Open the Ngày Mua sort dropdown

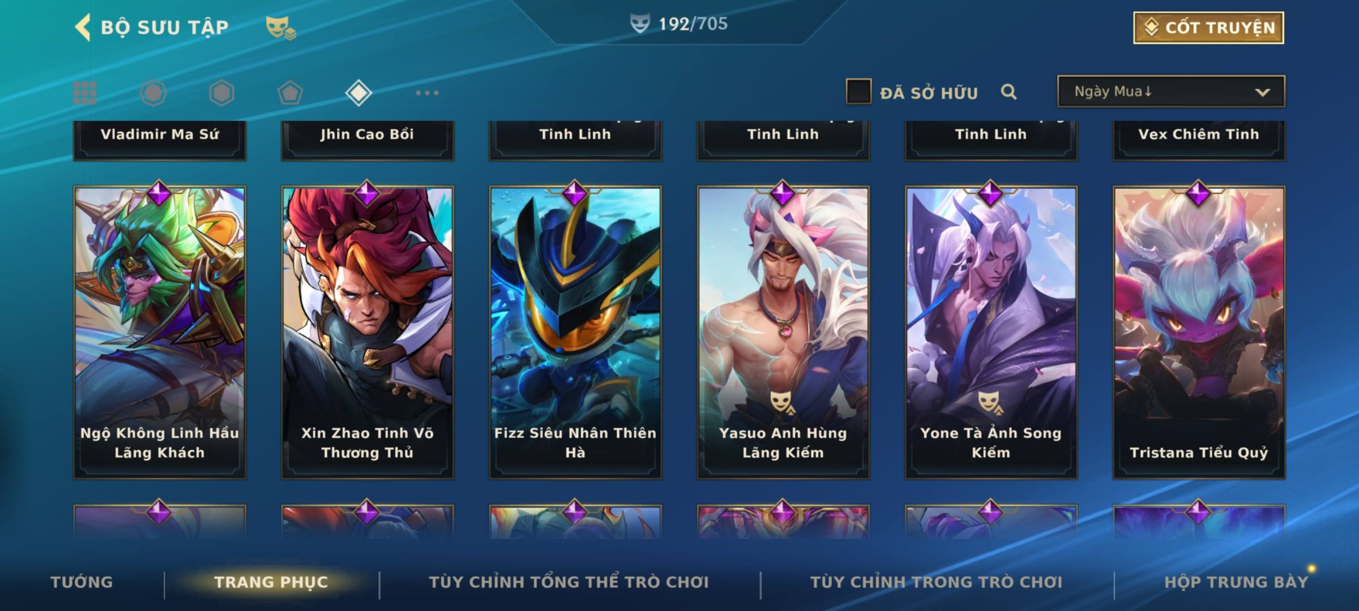[x=1171, y=91]
